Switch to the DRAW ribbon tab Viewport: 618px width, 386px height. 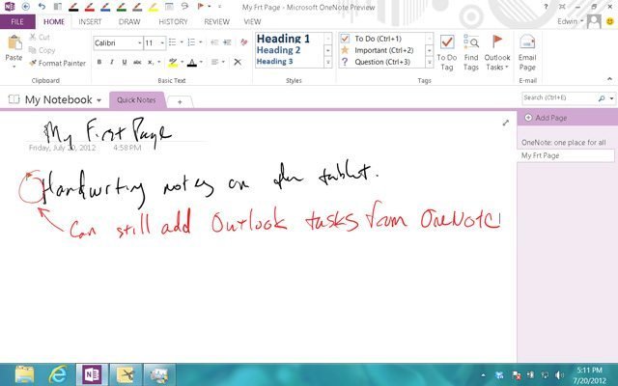129,21
